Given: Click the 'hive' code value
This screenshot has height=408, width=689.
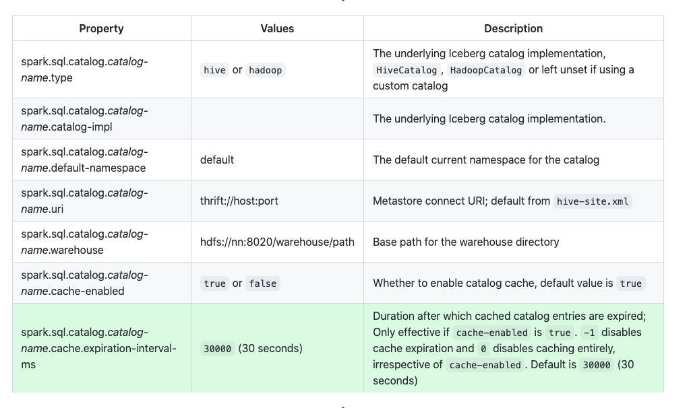Looking at the screenshot, I should [214, 70].
